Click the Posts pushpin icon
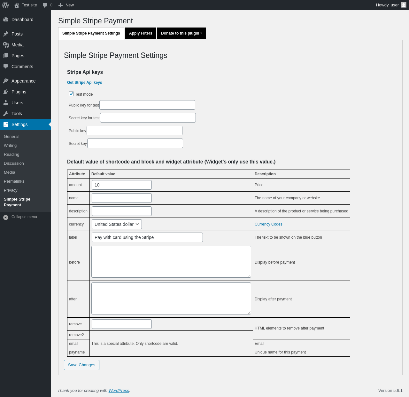 click(x=6, y=34)
